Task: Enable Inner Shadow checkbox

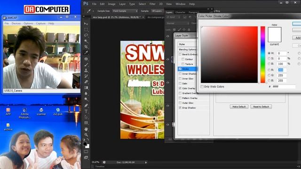Action: pyautogui.click(x=180, y=74)
